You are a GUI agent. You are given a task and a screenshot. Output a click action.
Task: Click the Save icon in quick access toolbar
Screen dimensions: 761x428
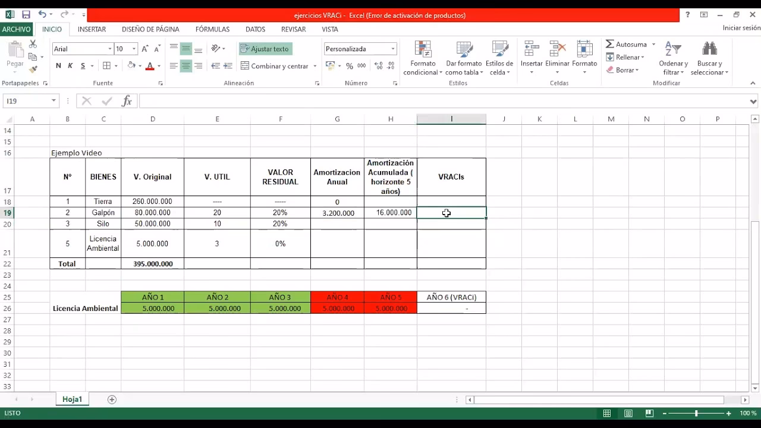click(x=26, y=15)
